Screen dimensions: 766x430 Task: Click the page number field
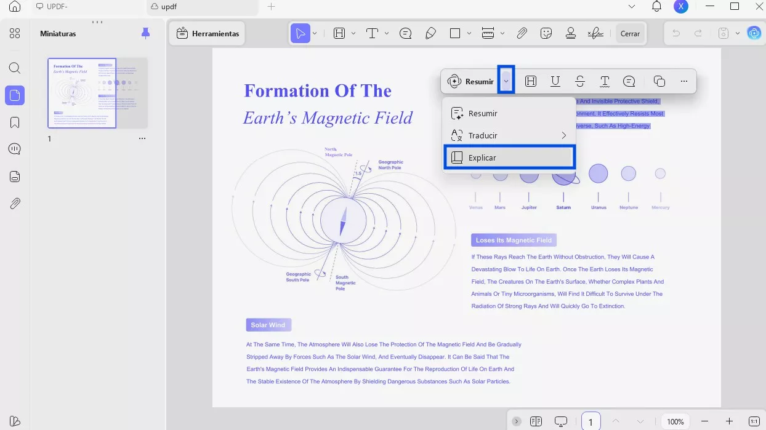(x=591, y=421)
